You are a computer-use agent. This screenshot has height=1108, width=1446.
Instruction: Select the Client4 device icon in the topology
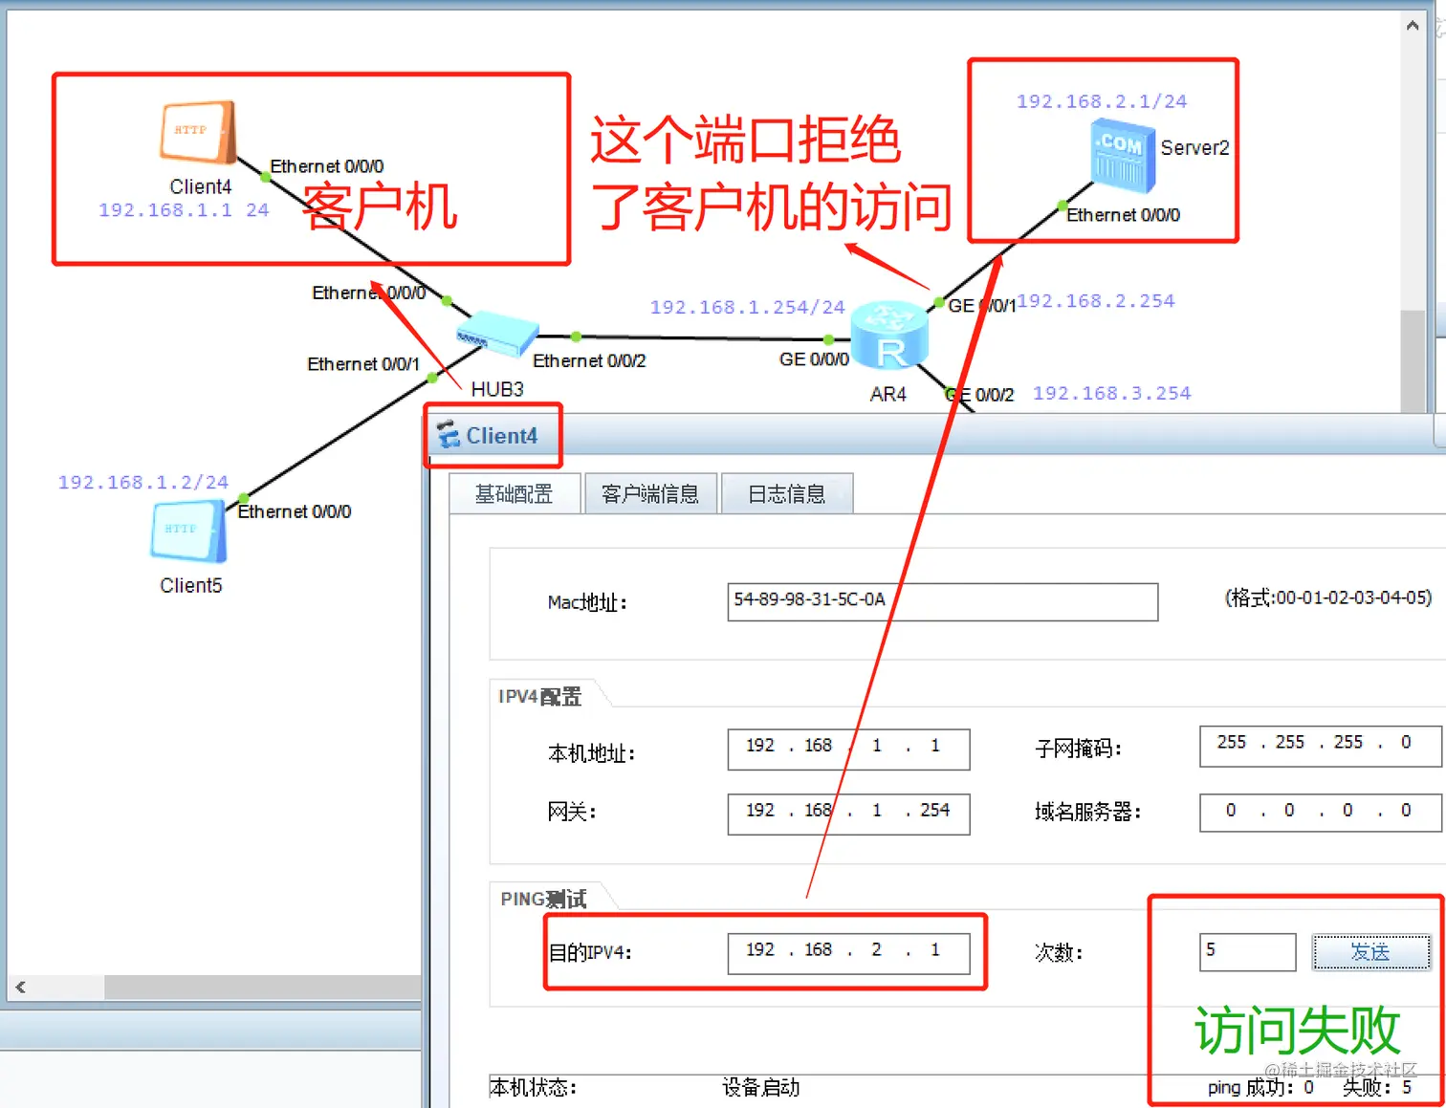[x=197, y=133]
